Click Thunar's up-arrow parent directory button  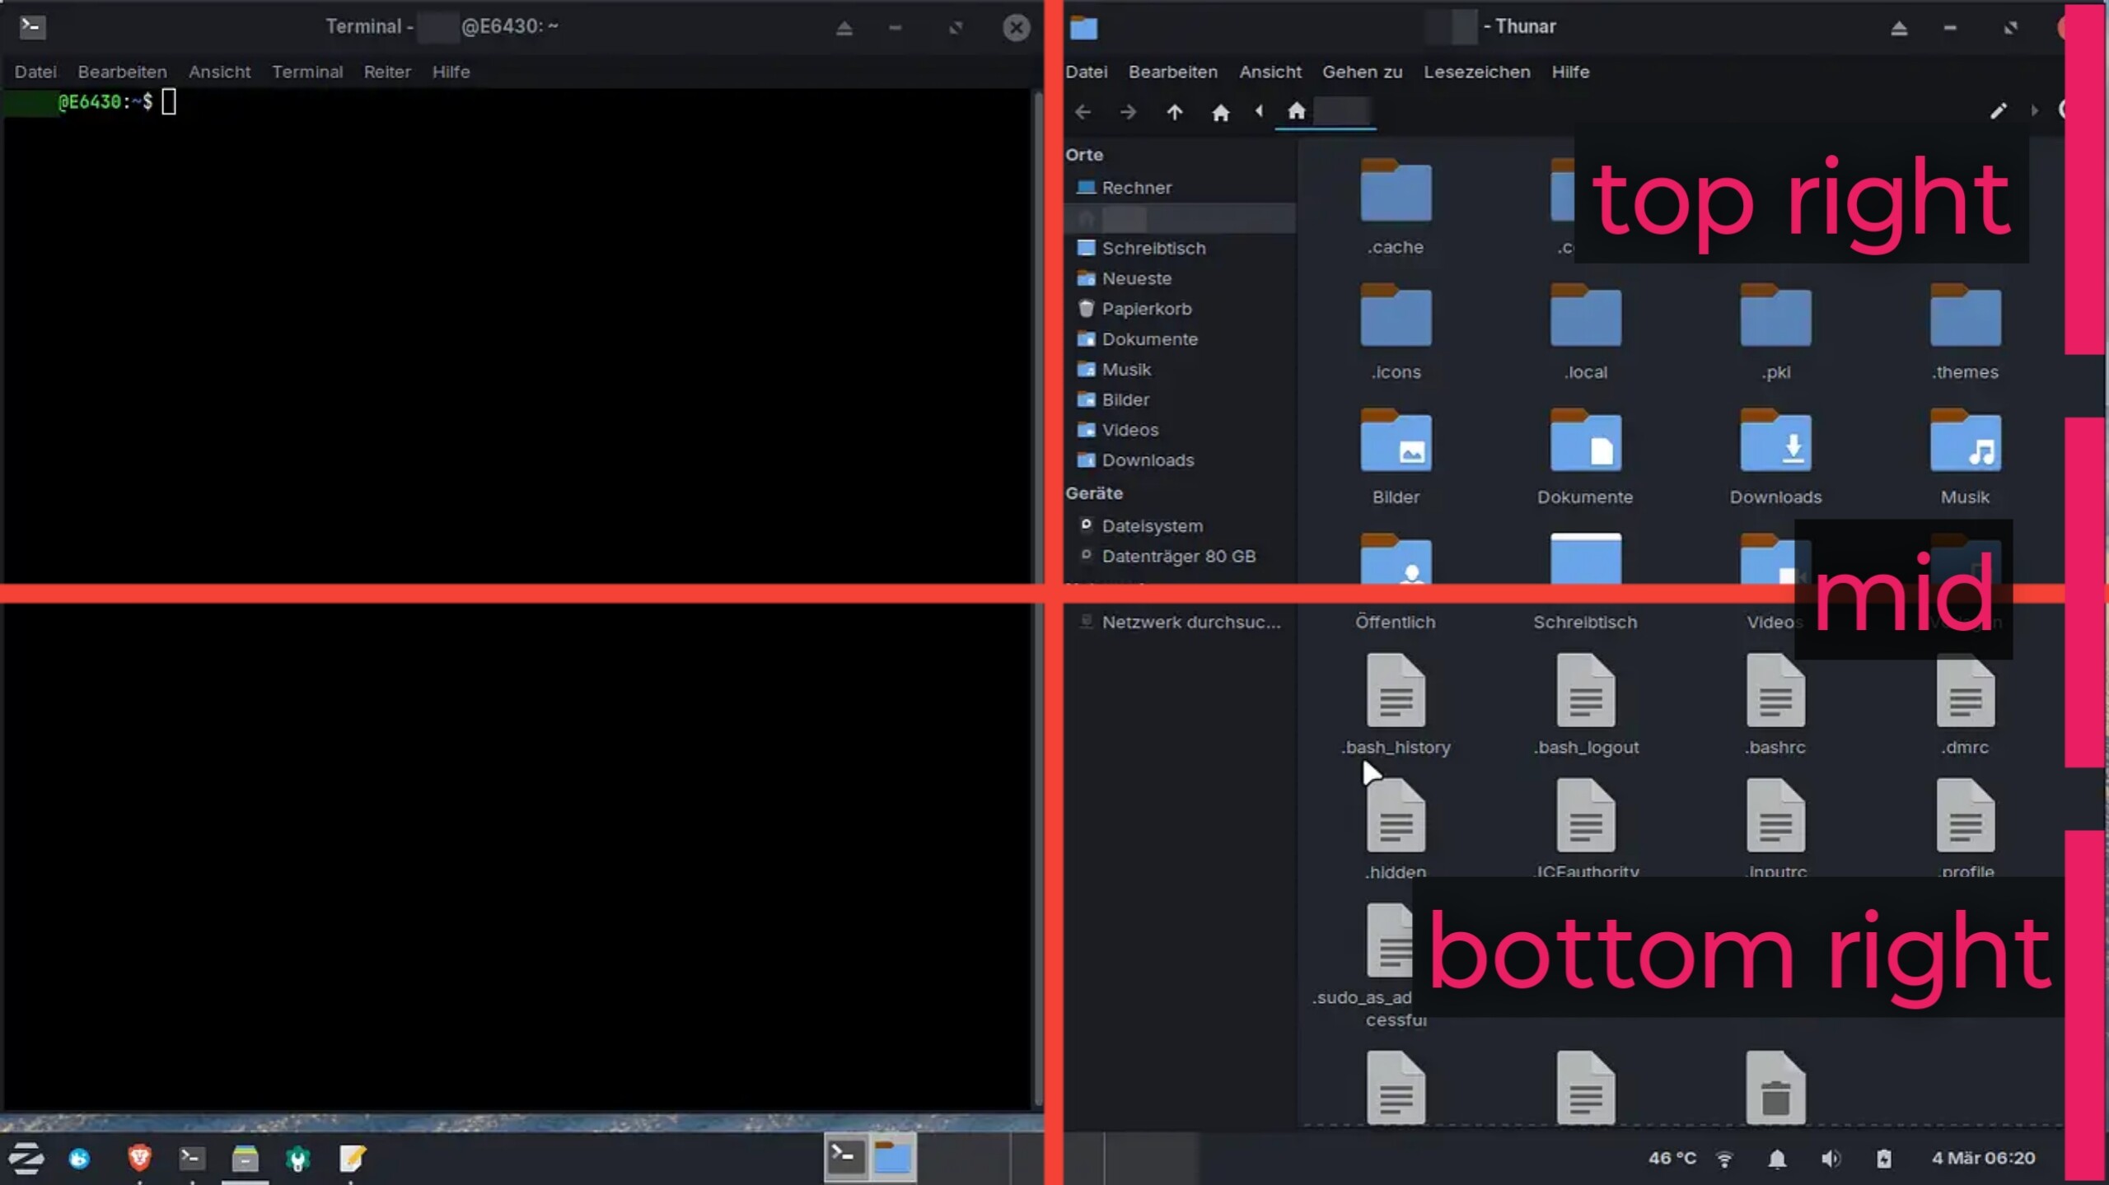[1174, 112]
